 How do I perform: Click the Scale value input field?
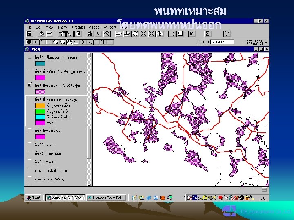(222, 42)
